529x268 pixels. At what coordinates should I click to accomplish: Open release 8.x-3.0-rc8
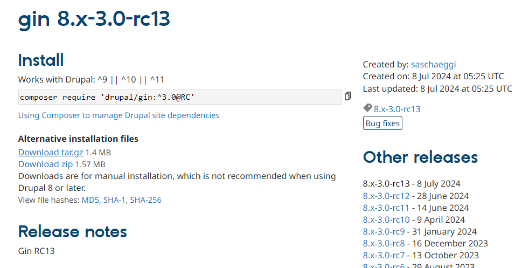(384, 244)
